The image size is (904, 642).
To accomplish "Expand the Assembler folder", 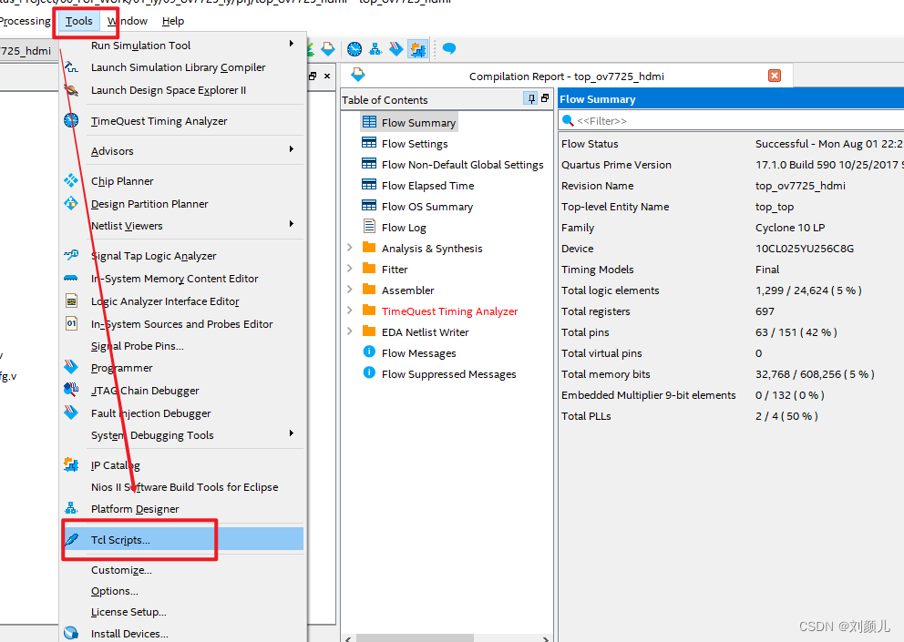I will pos(349,289).
